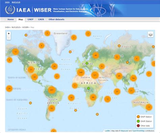The width and height of the screenshot is (160, 133).
Task: Open the 86 station cluster in southern Africa
Action: [93, 97]
